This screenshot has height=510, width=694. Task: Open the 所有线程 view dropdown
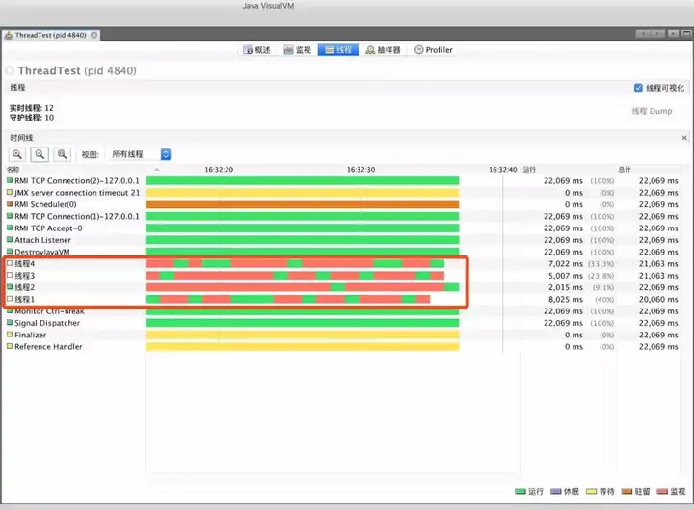[141, 154]
